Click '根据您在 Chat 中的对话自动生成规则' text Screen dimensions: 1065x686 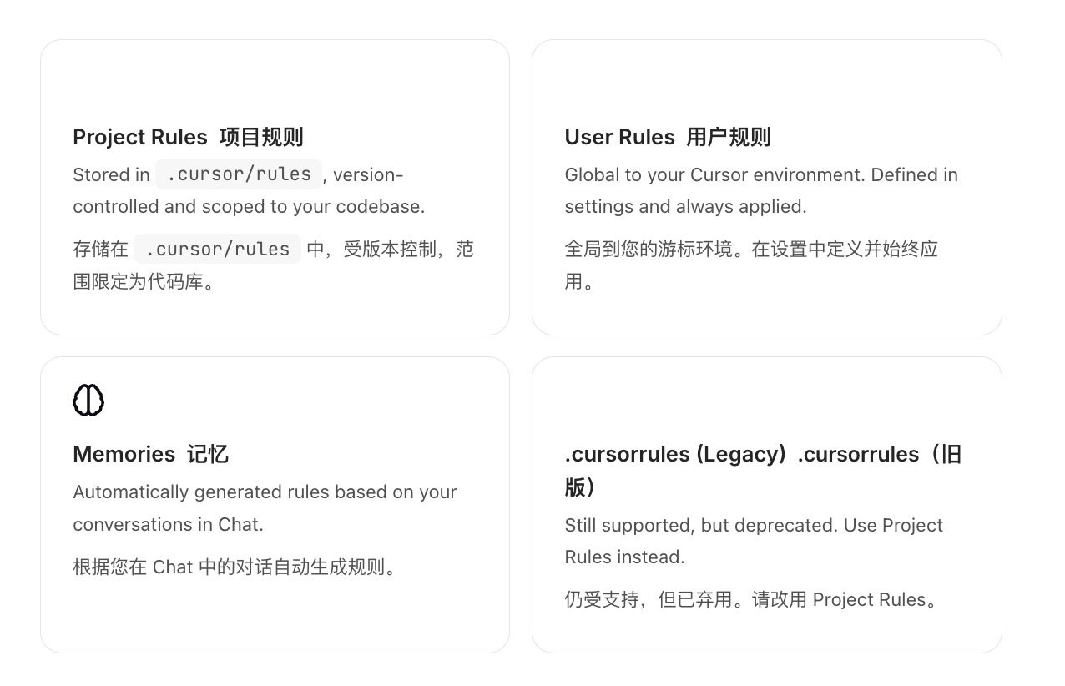point(235,567)
